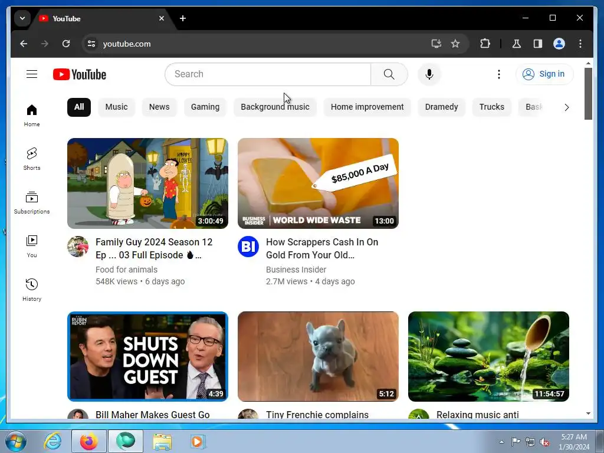The width and height of the screenshot is (604, 453).
Task: Click the Food for animals channel avatar
Action: [78, 247]
